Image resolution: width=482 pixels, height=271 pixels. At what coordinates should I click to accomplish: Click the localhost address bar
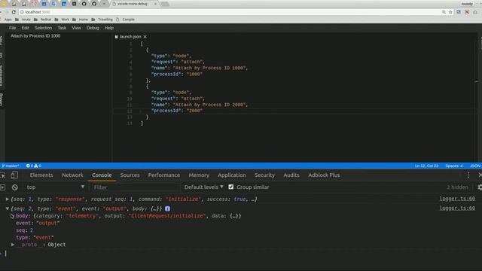pyautogui.click(x=230, y=12)
